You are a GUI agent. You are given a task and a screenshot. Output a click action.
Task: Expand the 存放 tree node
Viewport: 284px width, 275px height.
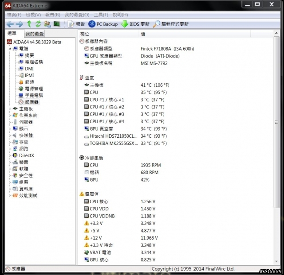(10, 142)
